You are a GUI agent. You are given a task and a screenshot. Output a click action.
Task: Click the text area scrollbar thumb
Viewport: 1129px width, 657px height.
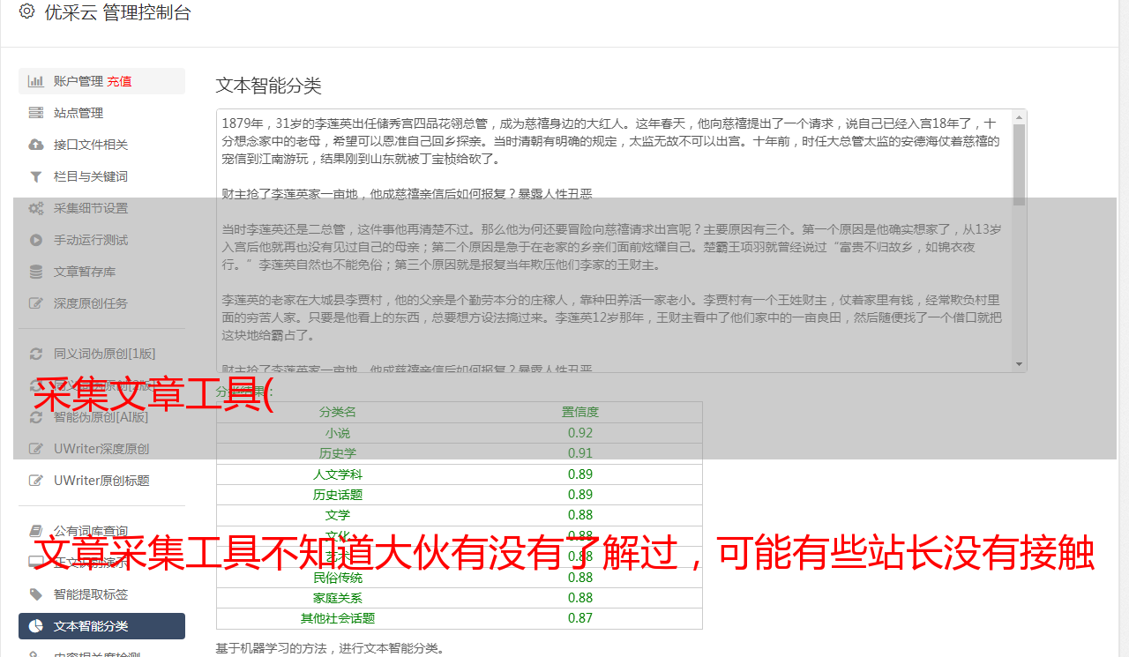[1020, 164]
